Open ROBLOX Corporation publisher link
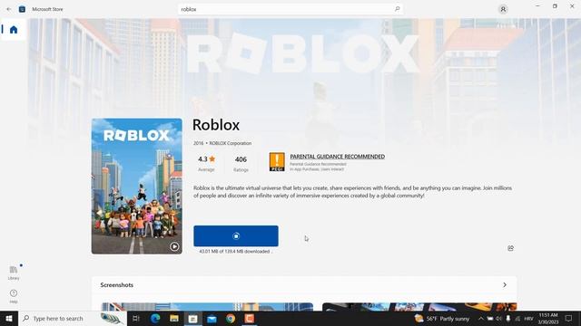 (x=230, y=143)
